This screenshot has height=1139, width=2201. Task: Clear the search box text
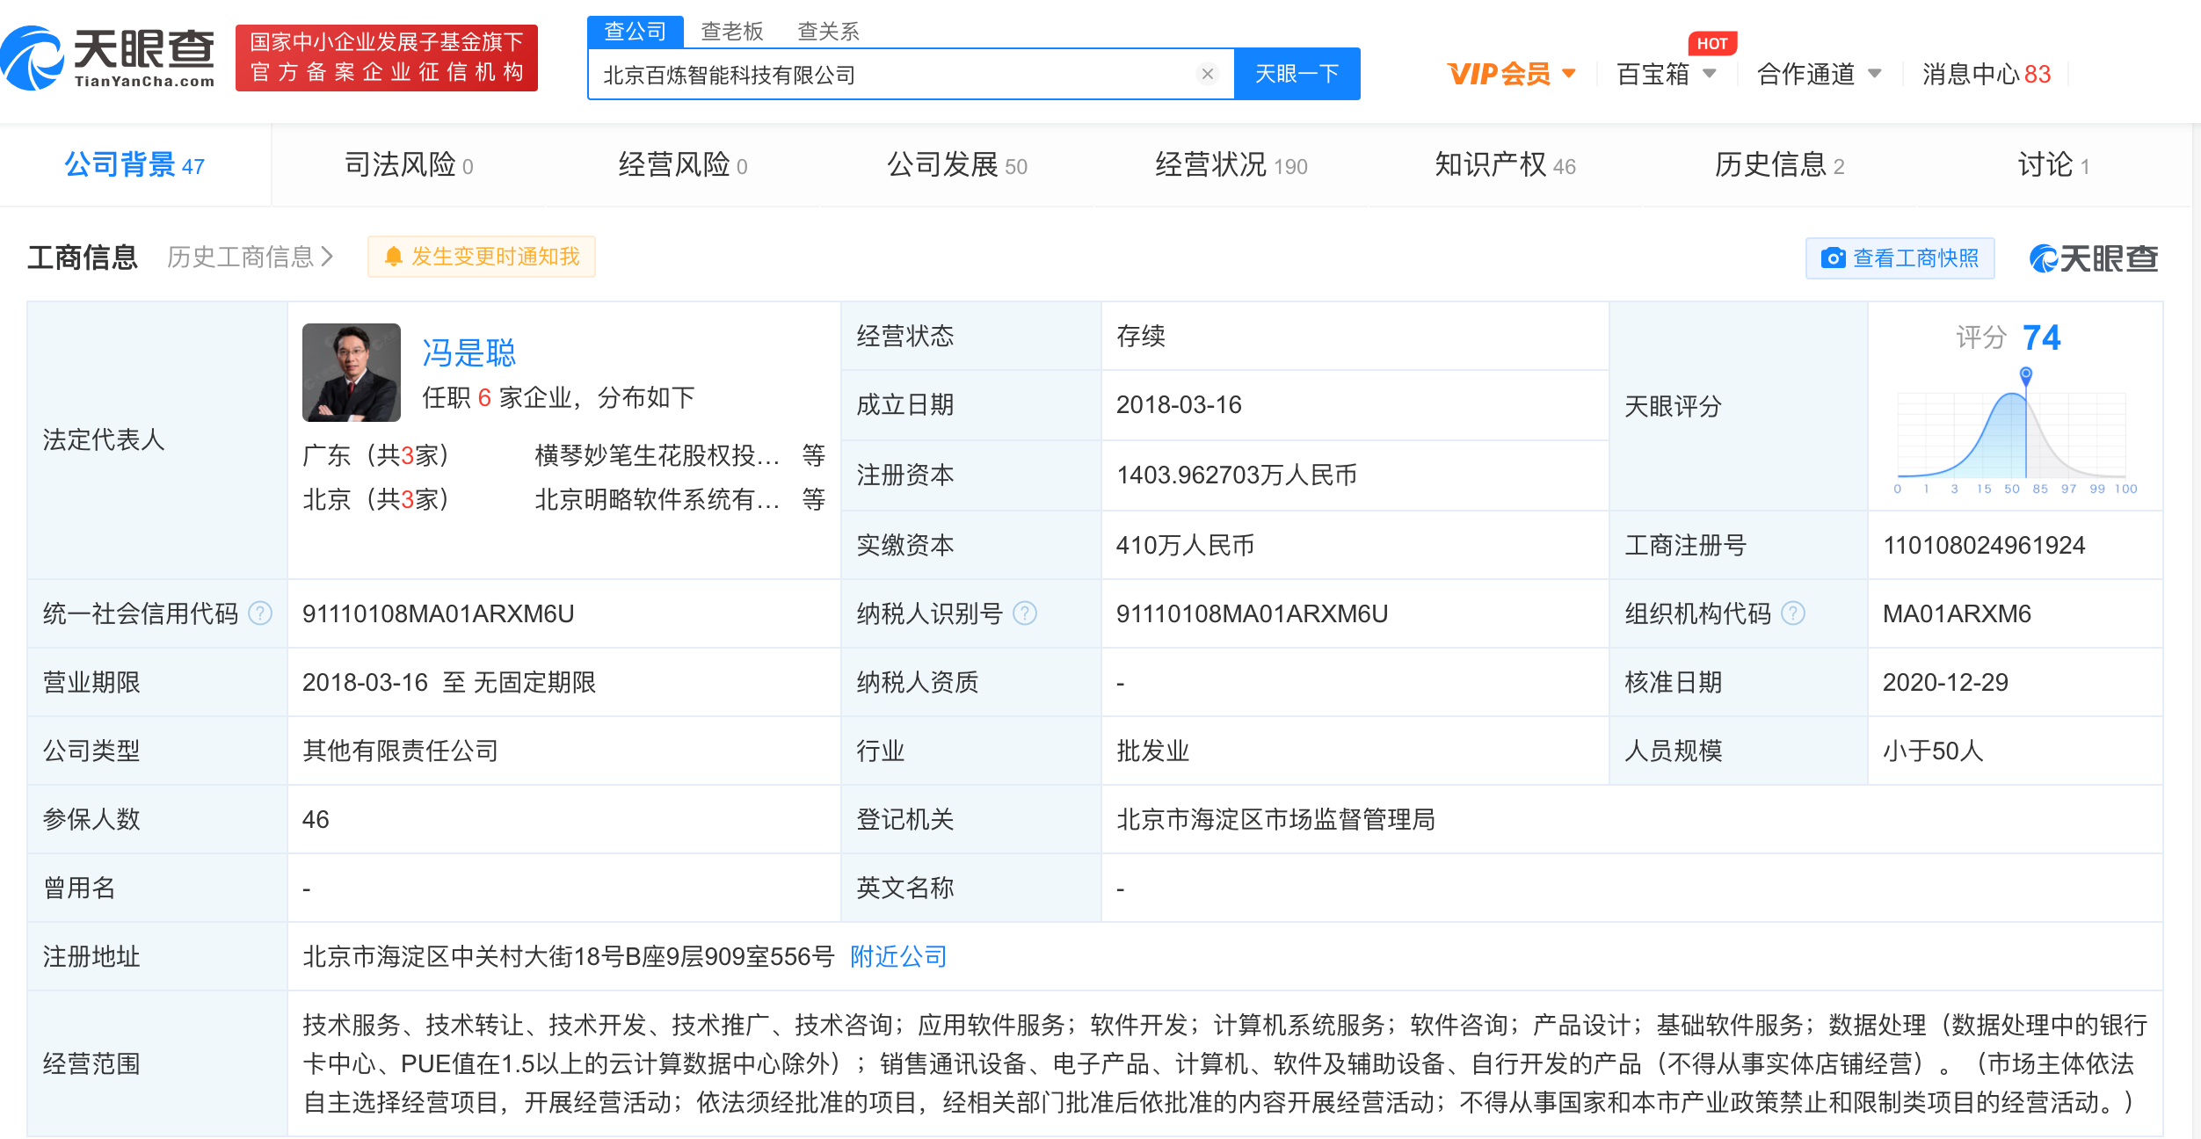(1208, 74)
